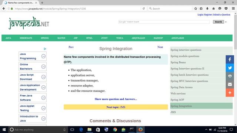237x133 pixels.
Task: Open the Introduction to Java ad
Action: 33,119
